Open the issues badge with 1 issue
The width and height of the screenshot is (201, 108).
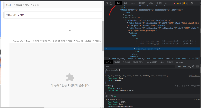pyautogui.click(x=185, y=3)
